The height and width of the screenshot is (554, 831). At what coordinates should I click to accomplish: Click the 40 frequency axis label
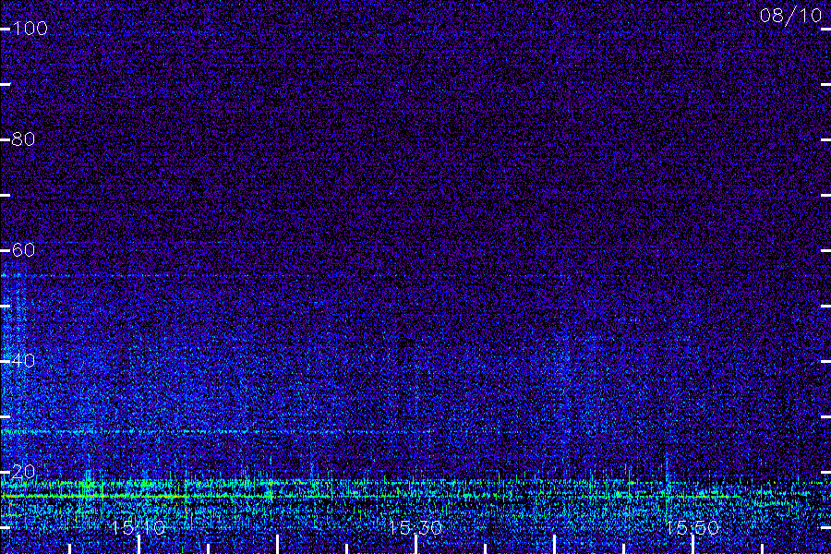[23, 361]
